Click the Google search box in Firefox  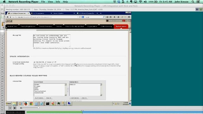94,17
